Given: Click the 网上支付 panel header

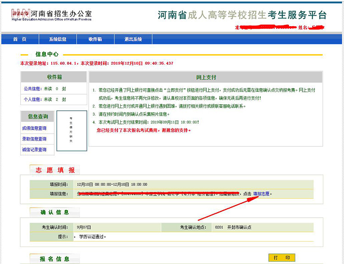Looking at the screenshot, I should tap(205, 77).
